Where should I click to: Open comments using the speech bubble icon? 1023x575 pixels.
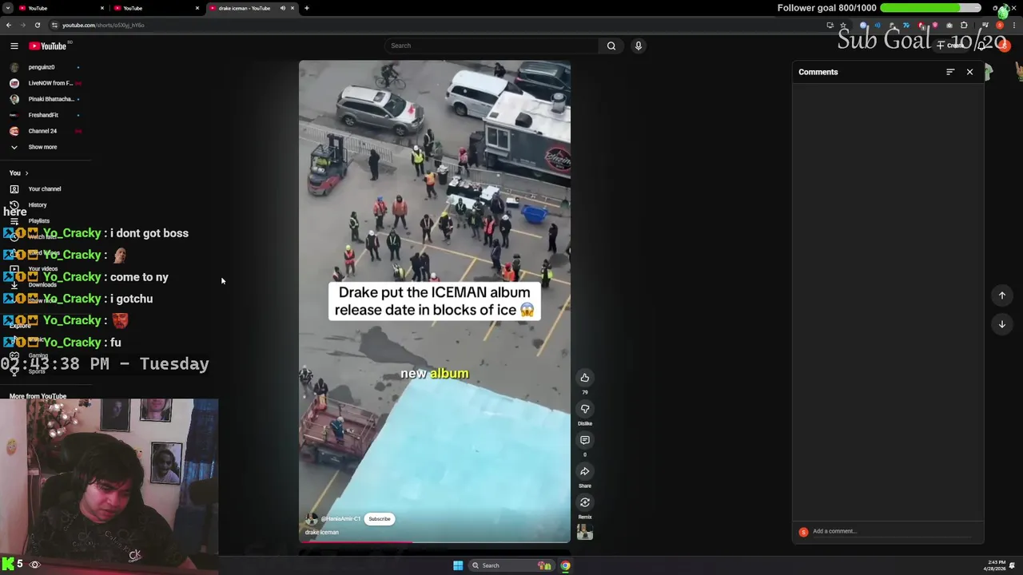585,440
